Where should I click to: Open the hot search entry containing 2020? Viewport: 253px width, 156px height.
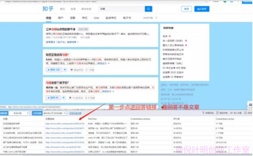point(173,72)
